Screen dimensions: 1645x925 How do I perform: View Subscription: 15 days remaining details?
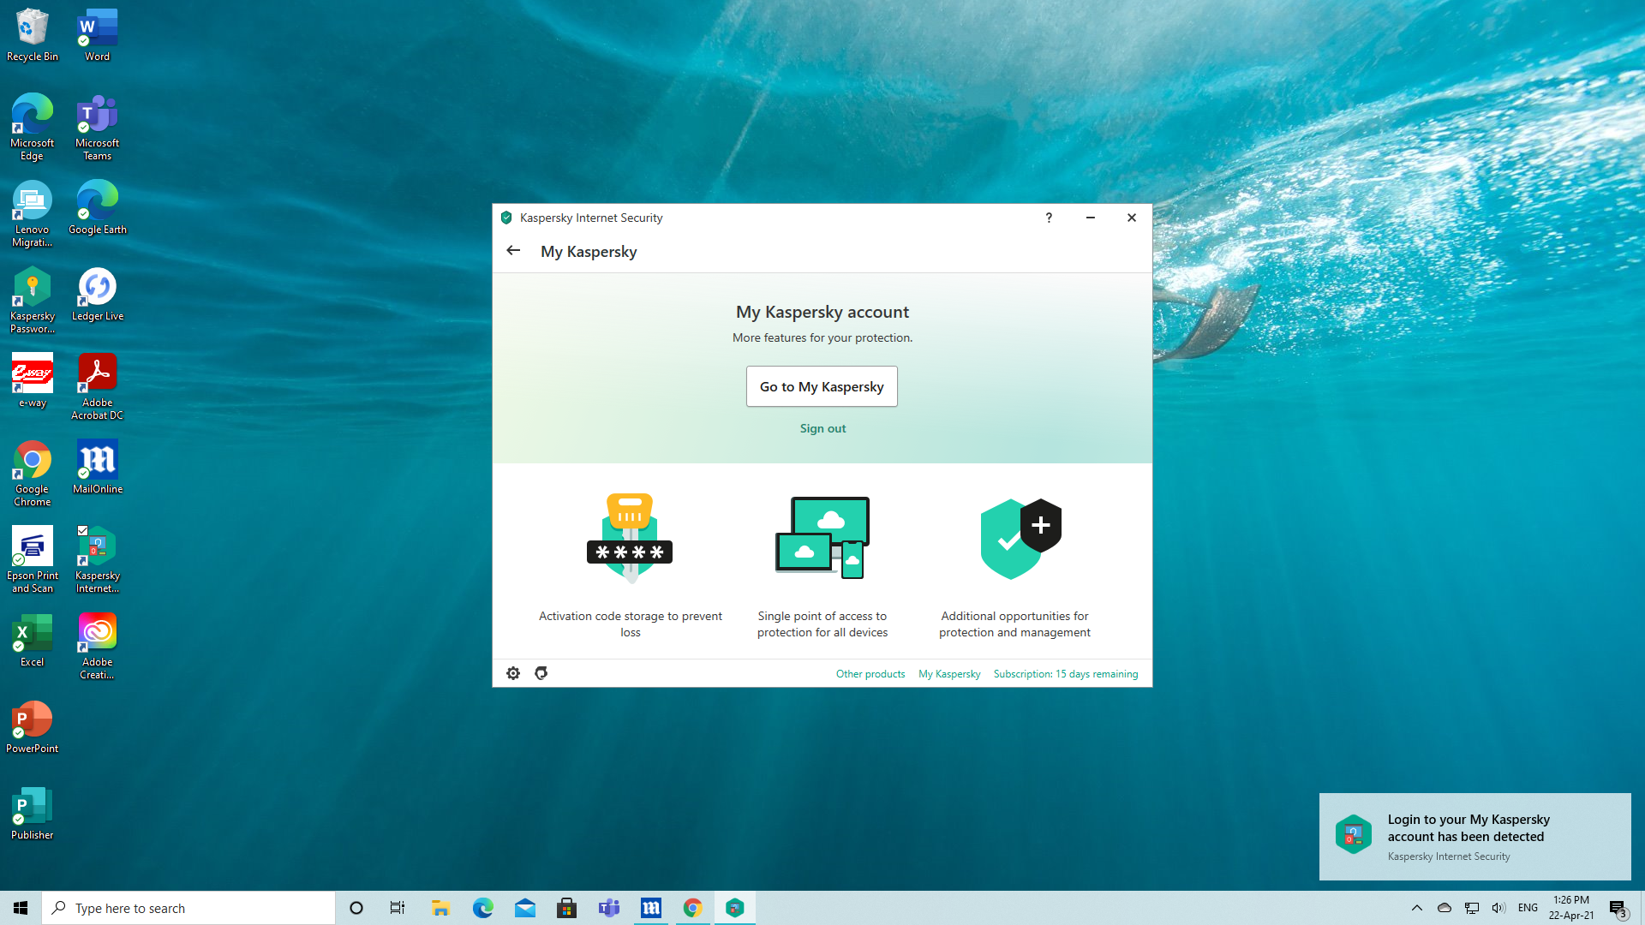click(1066, 674)
